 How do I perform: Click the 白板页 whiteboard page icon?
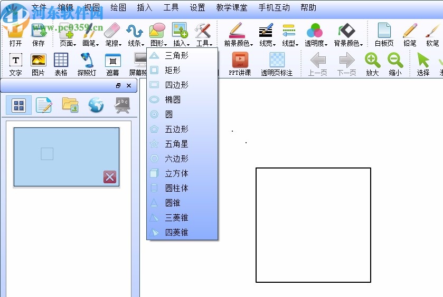point(384,35)
